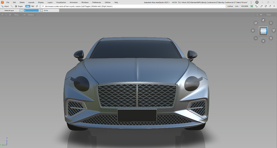Viewport: 277px width, 148px height.
Task: Toggle visibility checkbox of layer S
Action: tap(22, 11)
